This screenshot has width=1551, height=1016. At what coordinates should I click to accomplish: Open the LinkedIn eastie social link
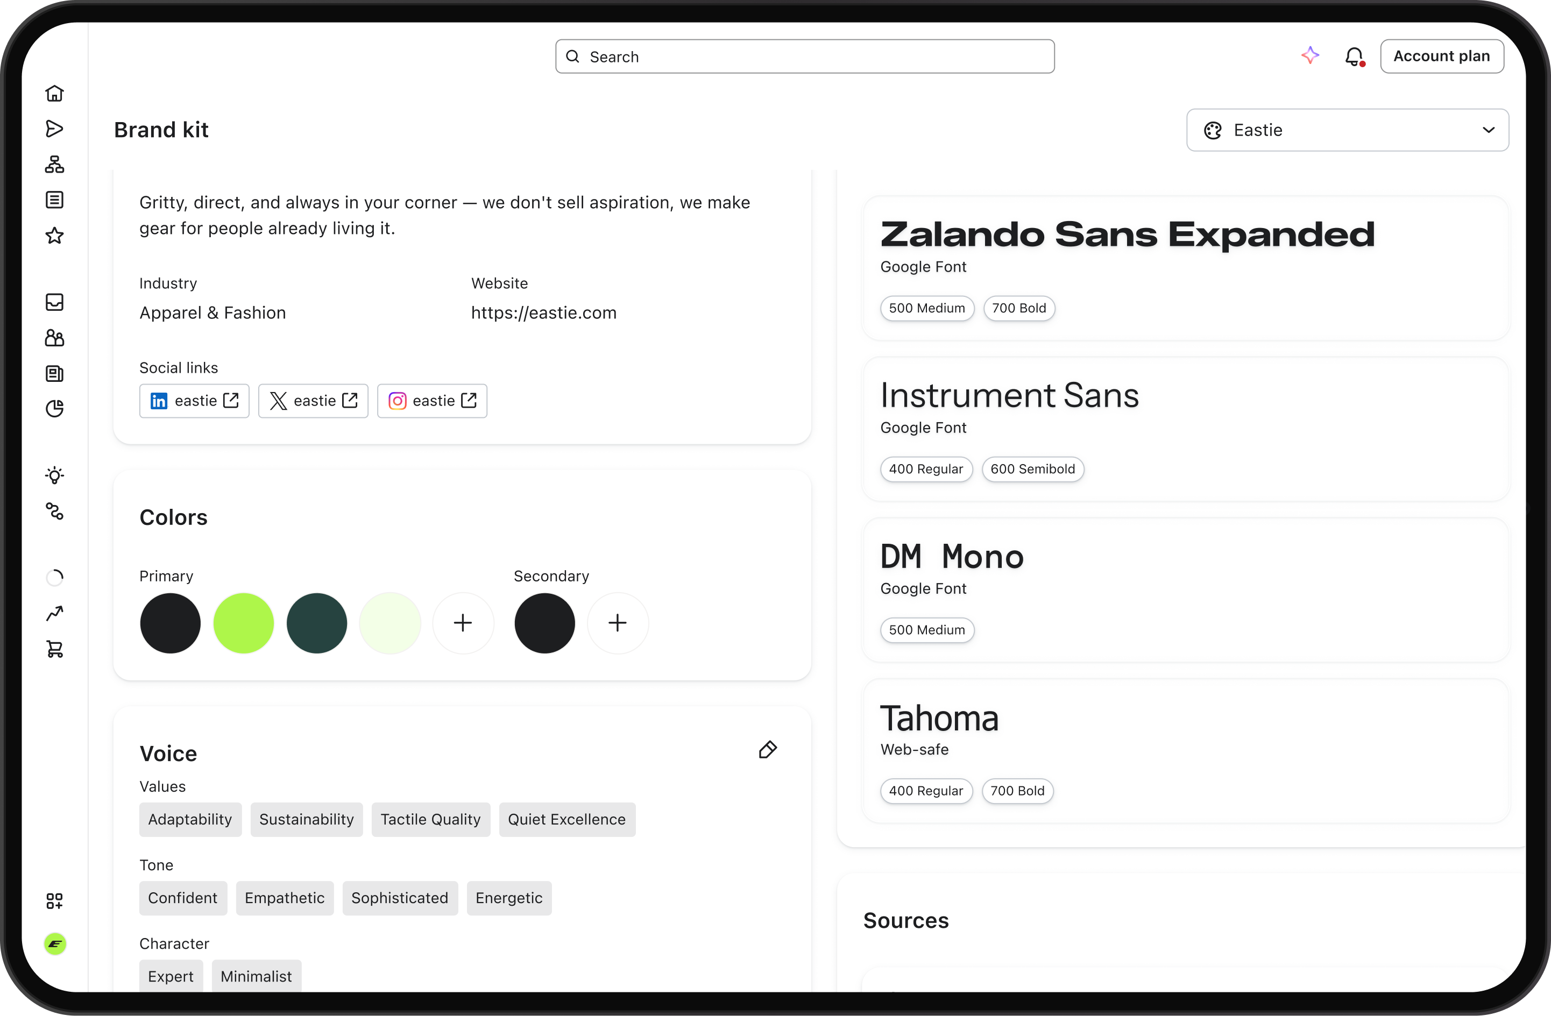click(x=194, y=401)
